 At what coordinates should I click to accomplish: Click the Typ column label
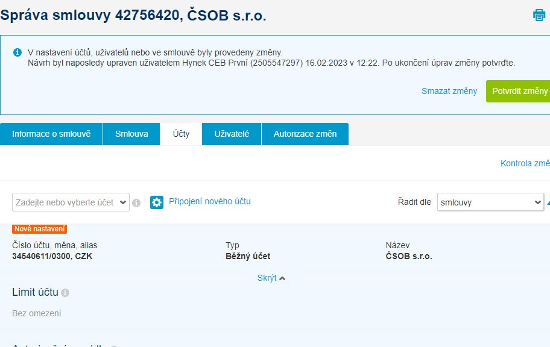[233, 245]
